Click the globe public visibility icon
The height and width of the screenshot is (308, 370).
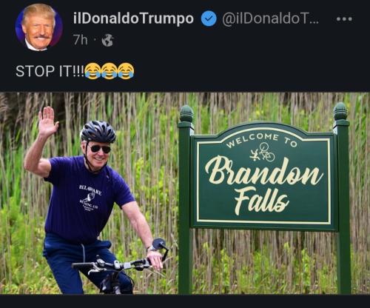pos(108,40)
